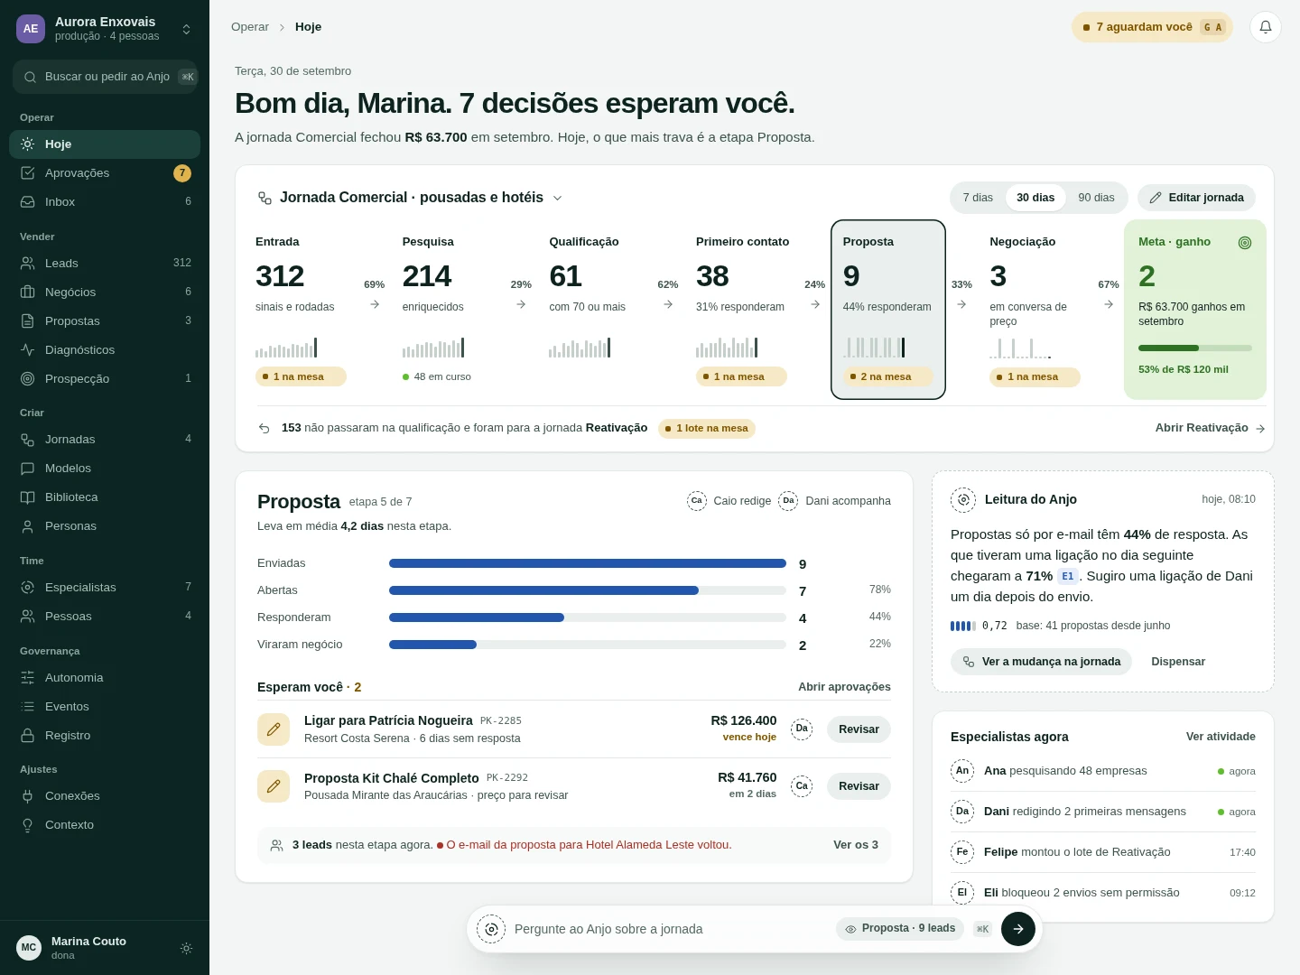Open Conexões via its plug icon
The height and width of the screenshot is (975, 1300).
(x=28, y=796)
